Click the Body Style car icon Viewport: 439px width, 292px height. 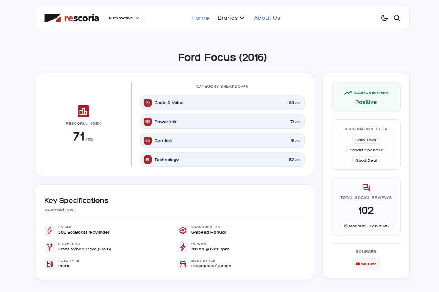pyautogui.click(x=183, y=264)
